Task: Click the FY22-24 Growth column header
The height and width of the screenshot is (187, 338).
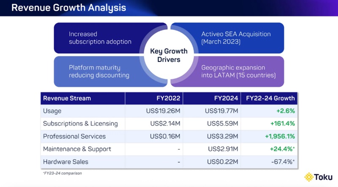Action: tap(270, 99)
